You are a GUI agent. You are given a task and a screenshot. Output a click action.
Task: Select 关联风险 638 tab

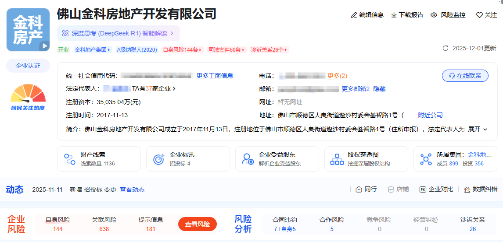[x=104, y=224]
